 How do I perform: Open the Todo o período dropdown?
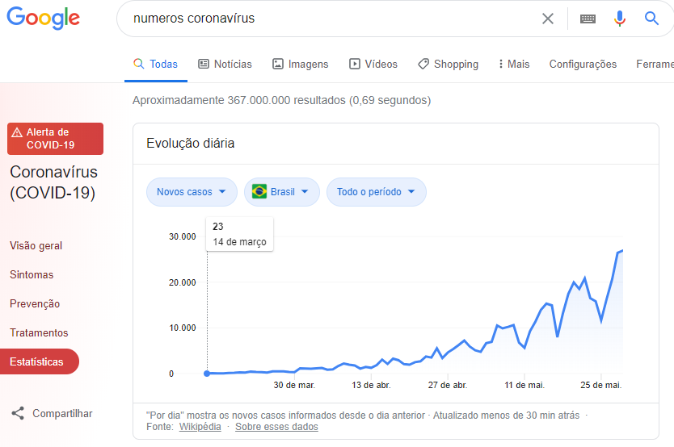tap(376, 192)
